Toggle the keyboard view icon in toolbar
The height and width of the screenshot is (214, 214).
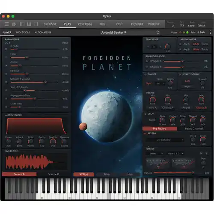coord(29,24)
